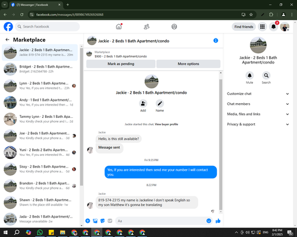Click the Search Facebook field
This screenshot has height=237, width=297.
pos(48,27)
